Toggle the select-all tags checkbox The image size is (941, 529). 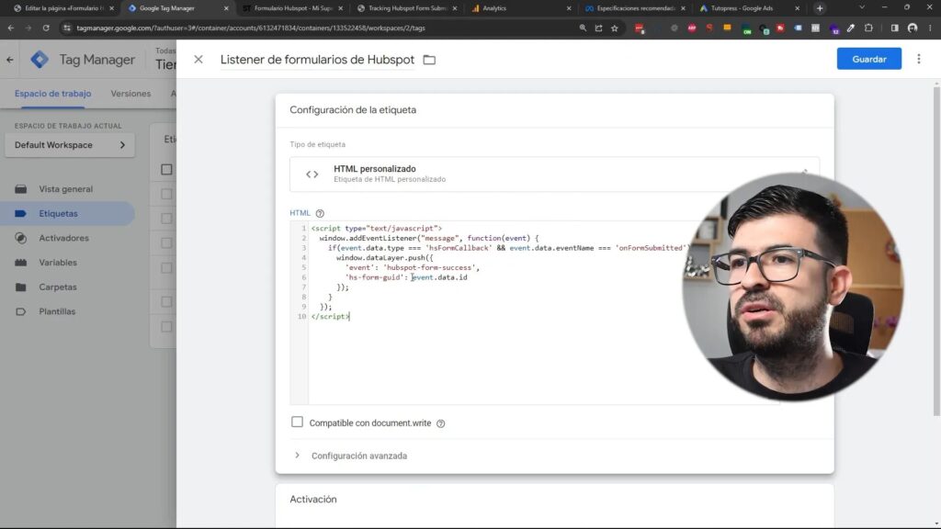click(x=166, y=170)
